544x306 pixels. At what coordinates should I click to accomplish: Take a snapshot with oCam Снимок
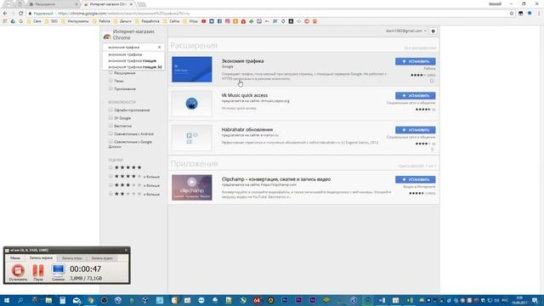click(58, 272)
